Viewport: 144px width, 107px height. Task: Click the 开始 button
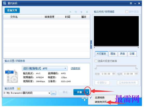[x=79, y=92]
